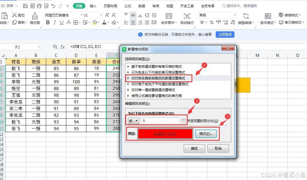
Task: Click the justify alignment icon
Action: (147, 22)
